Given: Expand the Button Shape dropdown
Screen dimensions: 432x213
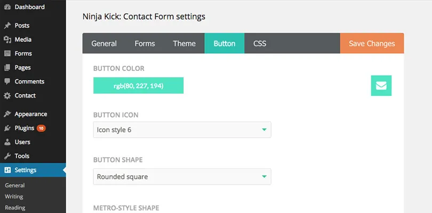Looking at the screenshot, I should tap(182, 177).
